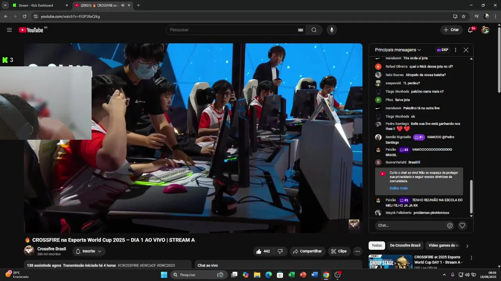Open the tab search dropdown arrow
Screen dimensions: 501x281
tap(5, 5)
